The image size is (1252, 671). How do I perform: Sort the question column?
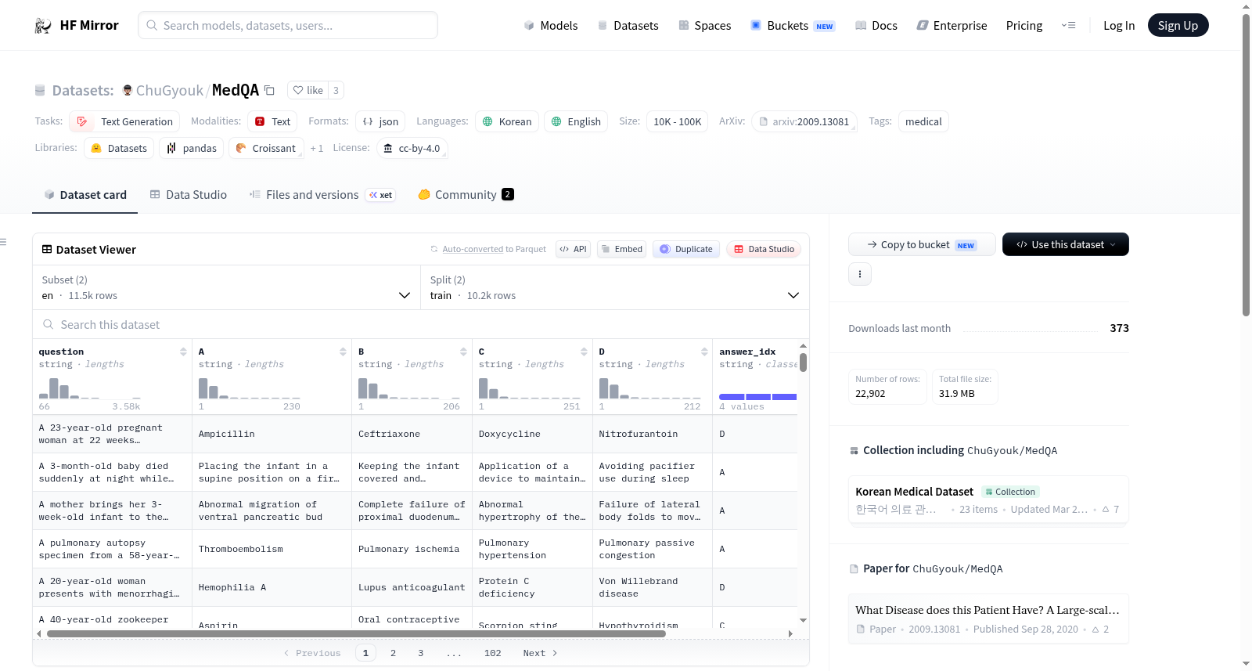point(183,352)
